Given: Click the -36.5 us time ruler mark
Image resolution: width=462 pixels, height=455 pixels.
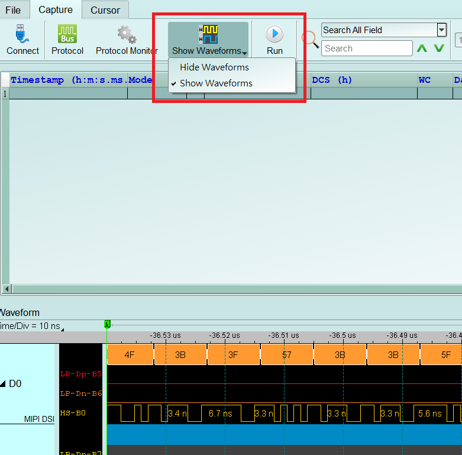Looking at the screenshot, I should point(343,335).
